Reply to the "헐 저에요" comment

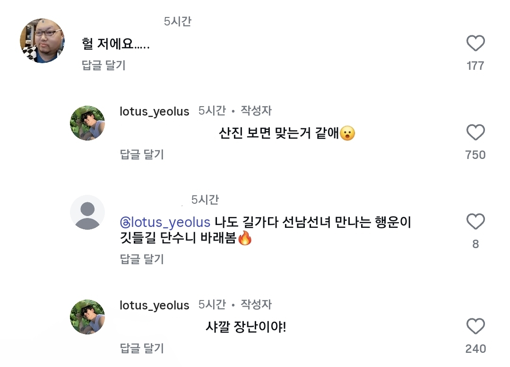point(104,65)
